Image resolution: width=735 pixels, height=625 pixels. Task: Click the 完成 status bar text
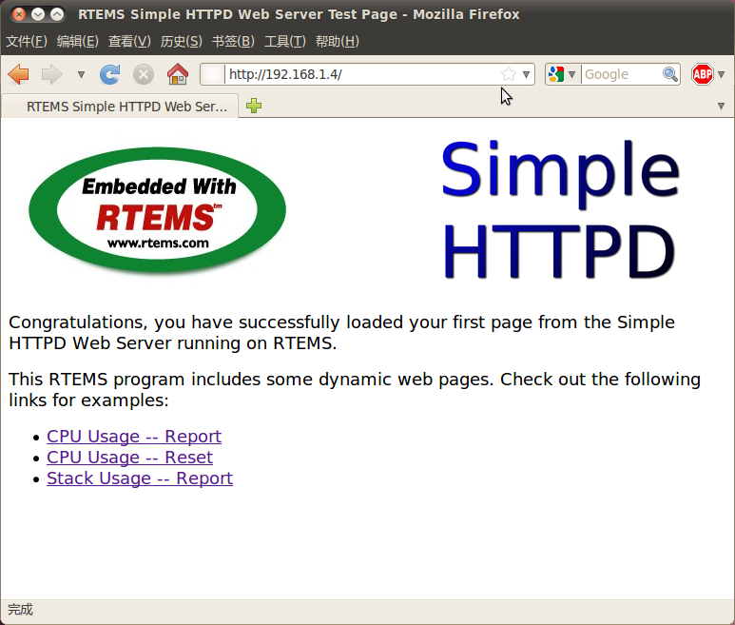click(21, 610)
